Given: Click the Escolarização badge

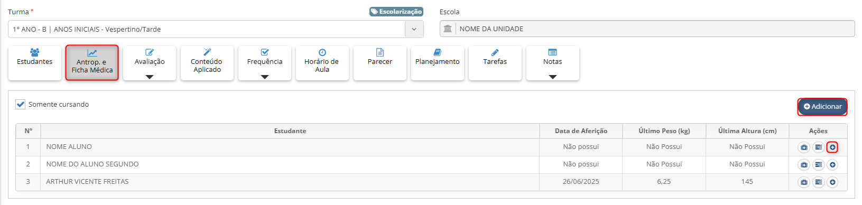Looking at the screenshot, I should click(x=396, y=12).
